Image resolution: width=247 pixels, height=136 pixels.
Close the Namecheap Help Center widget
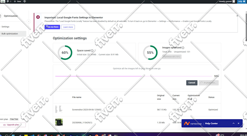point(239,123)
